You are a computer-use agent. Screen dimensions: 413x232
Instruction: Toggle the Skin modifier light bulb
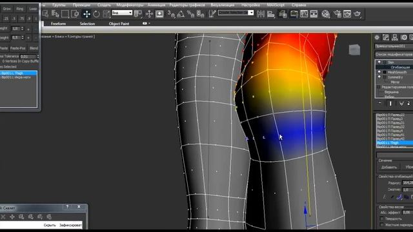379,63
